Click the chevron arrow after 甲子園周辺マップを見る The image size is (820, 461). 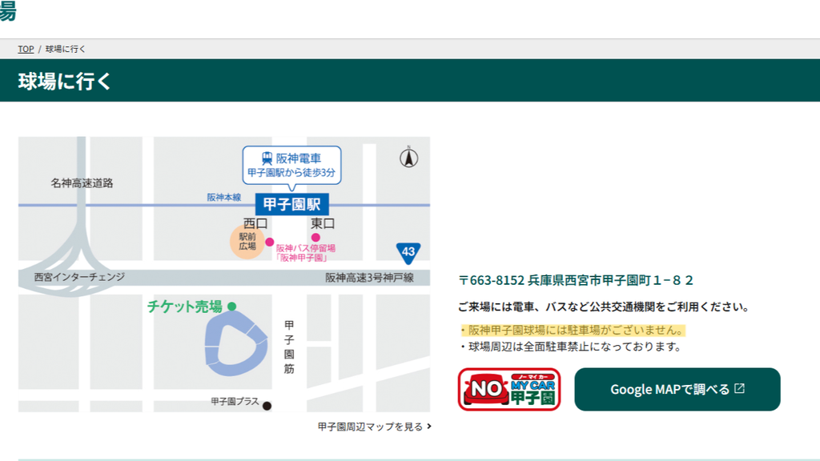[429, 427]
